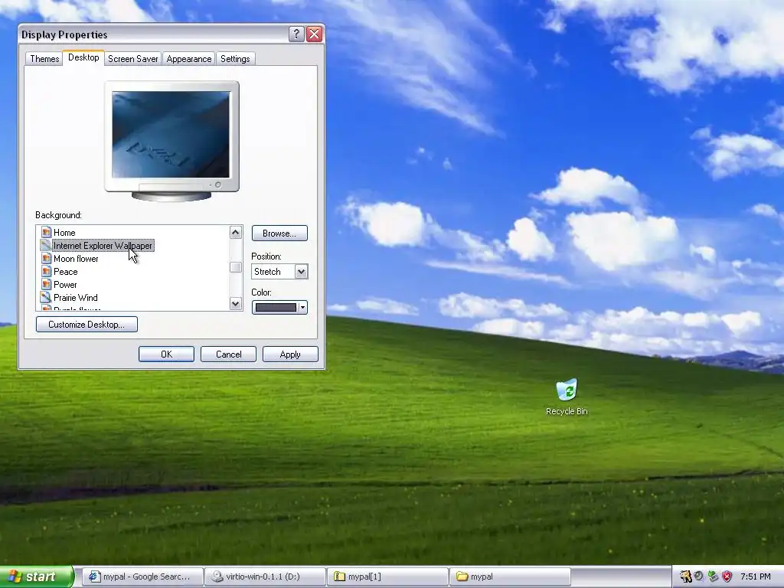Click the taskbar clock showing 7:51 PM
The height and width of the screenshot is (588, 784).
(756, 577)
